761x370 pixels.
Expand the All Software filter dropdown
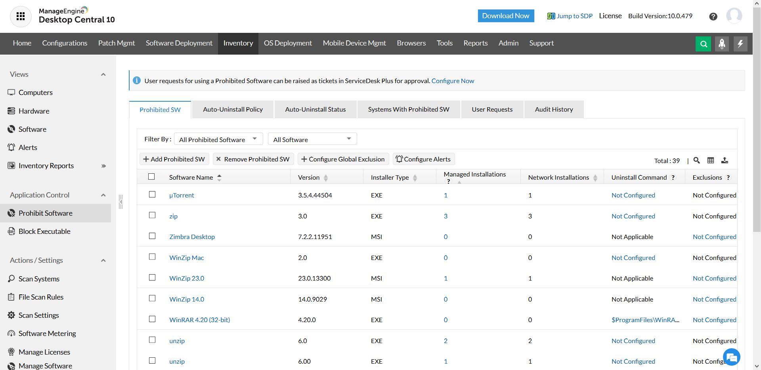click(312, 139)
